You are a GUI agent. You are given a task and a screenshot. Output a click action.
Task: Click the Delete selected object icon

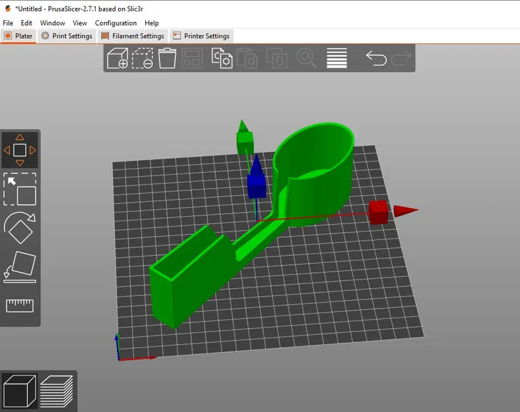[x=143, y=58]
